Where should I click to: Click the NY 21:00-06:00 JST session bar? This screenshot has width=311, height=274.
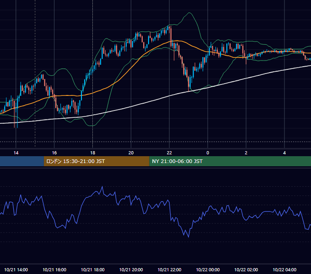(x=230, y=161)
